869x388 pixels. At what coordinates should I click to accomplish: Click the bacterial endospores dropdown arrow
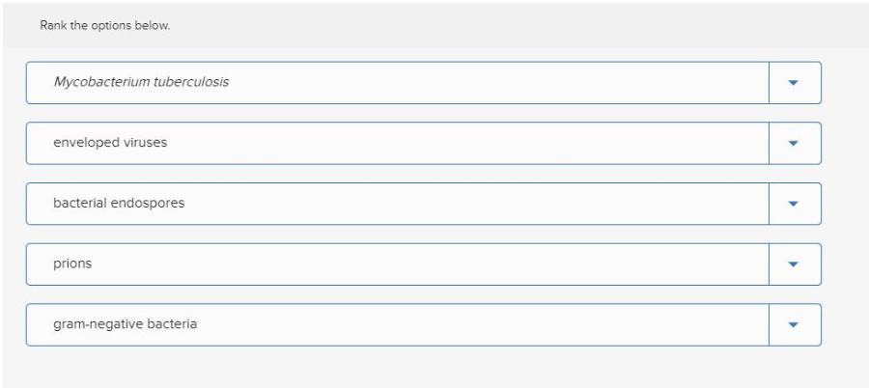click(796, 204)
